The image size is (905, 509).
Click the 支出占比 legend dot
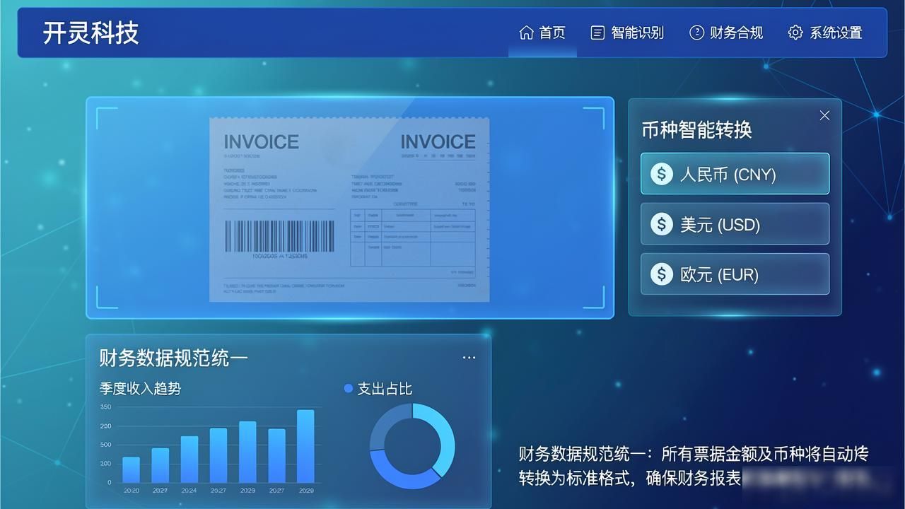coord(348,388)
